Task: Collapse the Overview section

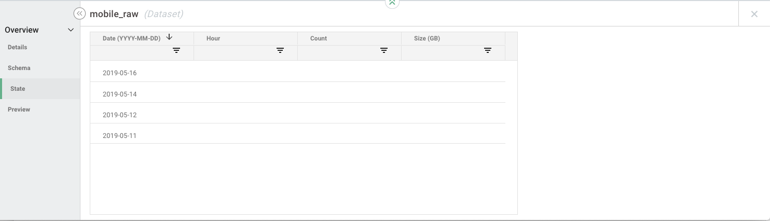Action: (71, 30)
